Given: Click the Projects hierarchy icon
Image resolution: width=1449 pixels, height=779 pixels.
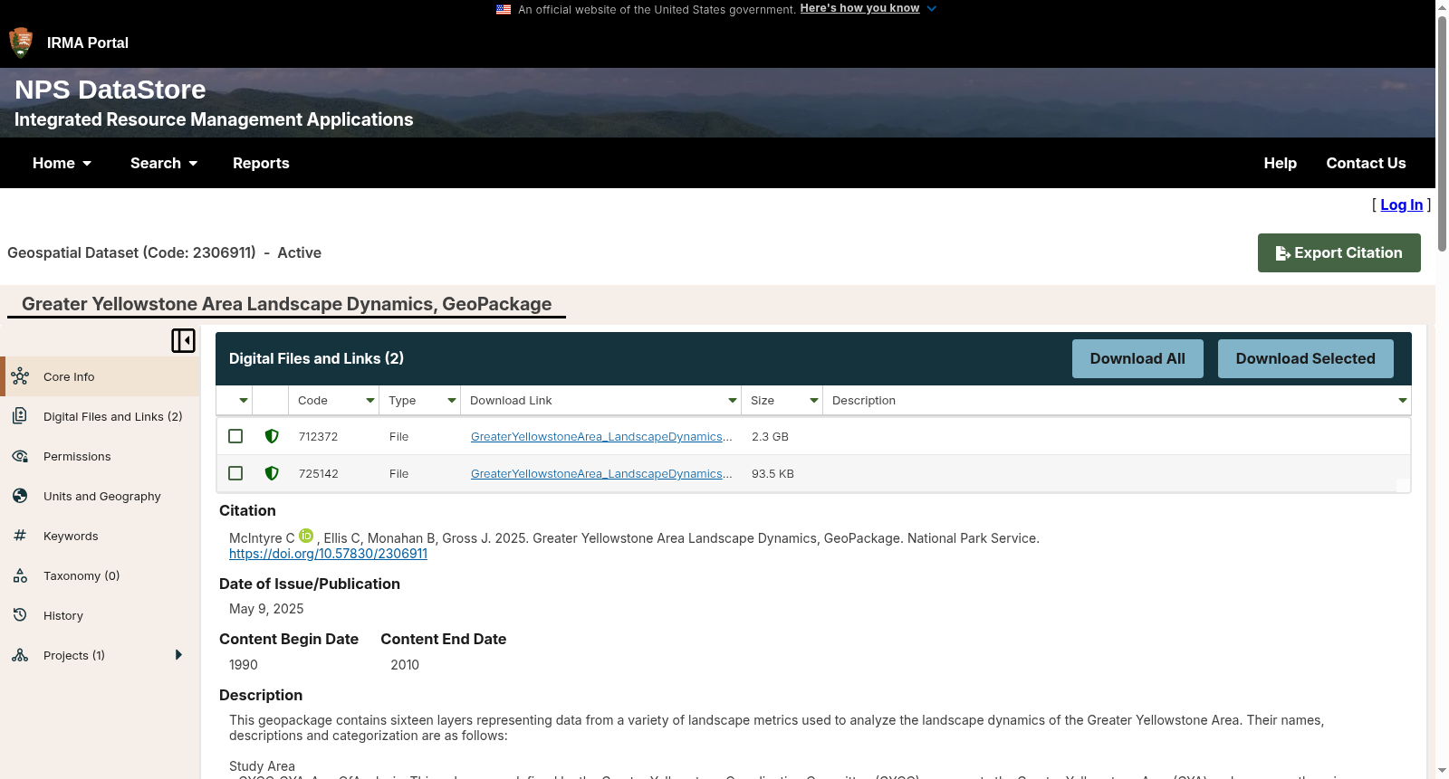Looking at the screenshot, I should tap(20, 655).
